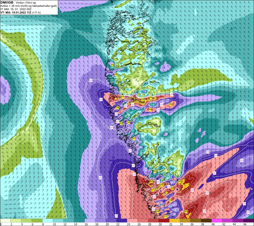The image size is (254, 226).
Task: Click the dark purple 44–46 legend swatch
Action: click(238, 221)
